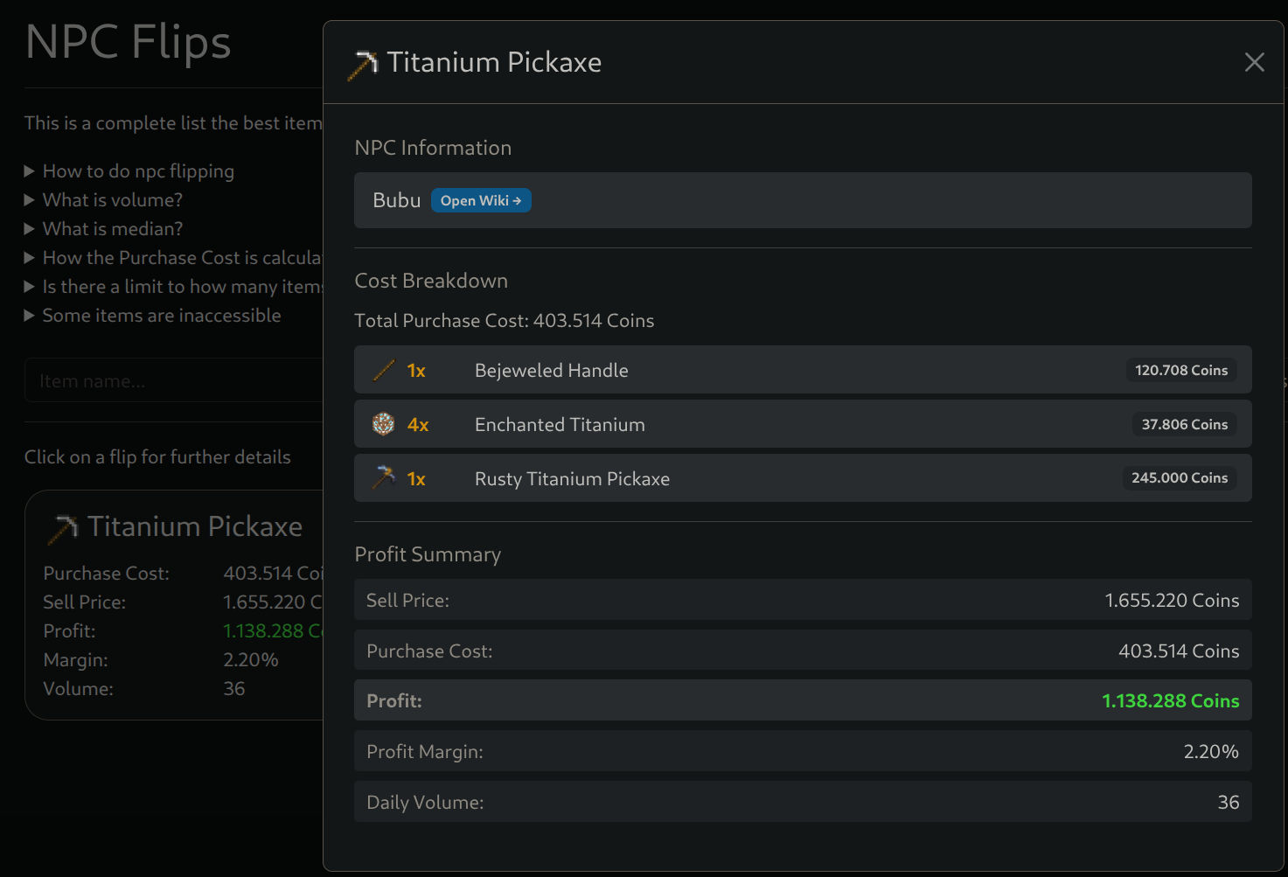
Task: Click the Rusty Titanium Pickaxe icon
Action: coord(384,477)
